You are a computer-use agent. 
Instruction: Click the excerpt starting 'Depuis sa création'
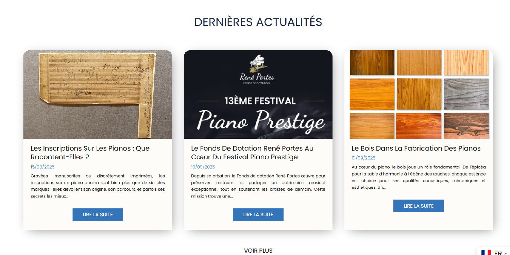258,186
